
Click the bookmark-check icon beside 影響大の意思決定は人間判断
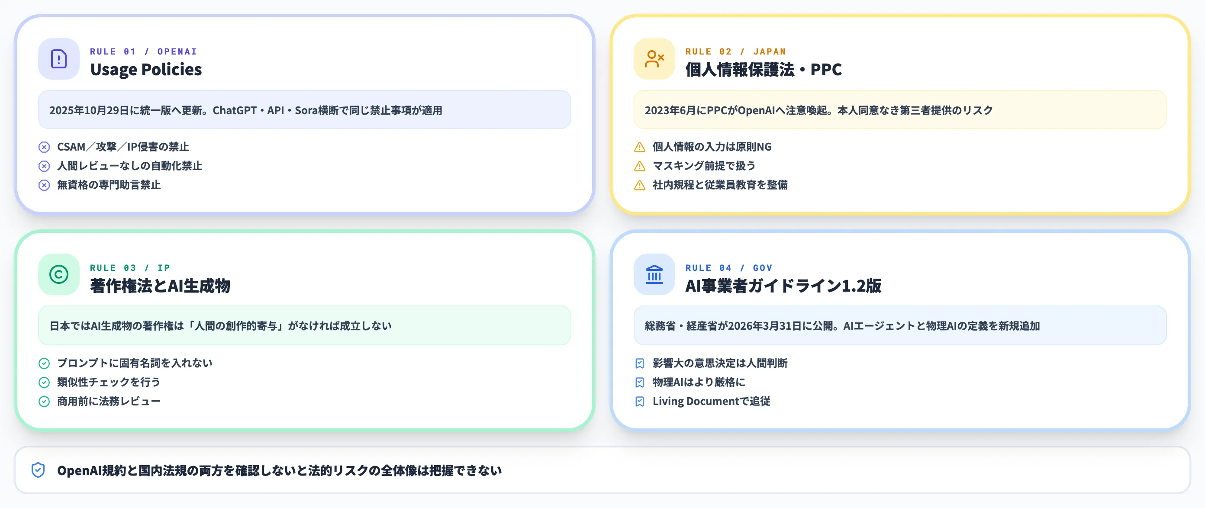639,363
